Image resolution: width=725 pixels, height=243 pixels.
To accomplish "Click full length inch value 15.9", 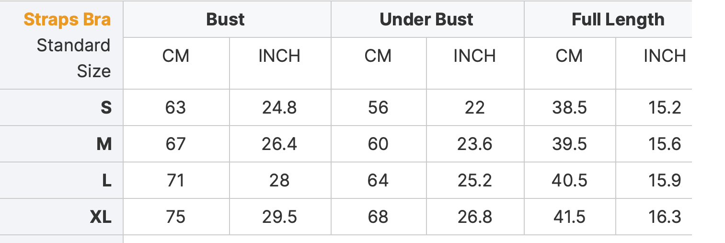I will (x=665, y=180).
